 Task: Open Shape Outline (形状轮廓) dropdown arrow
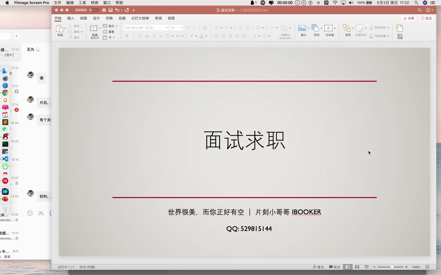(388, 36)
